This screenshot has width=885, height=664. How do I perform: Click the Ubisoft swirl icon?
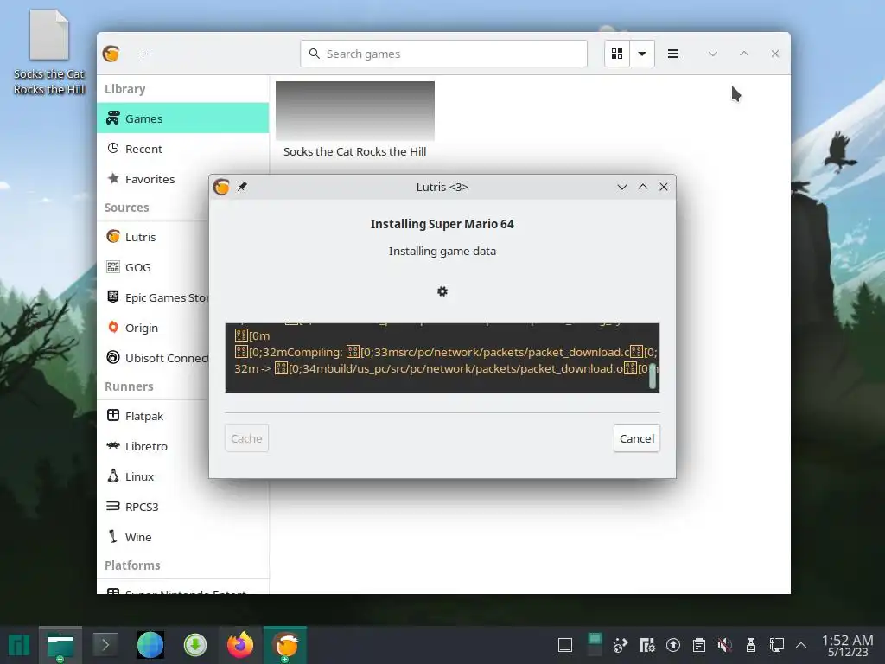point(113,357)
